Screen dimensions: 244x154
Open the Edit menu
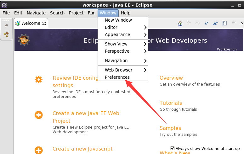pos(18,13)
